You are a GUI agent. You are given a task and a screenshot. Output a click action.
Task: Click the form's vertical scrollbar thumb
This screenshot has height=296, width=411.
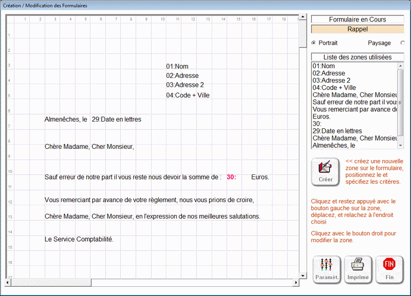click(303, 34)
